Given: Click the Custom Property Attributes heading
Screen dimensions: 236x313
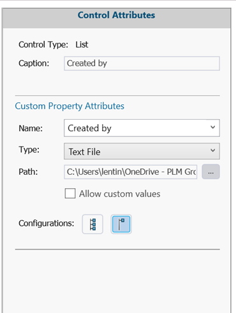Looking at the screenshot, I should (x=70, y=106).
